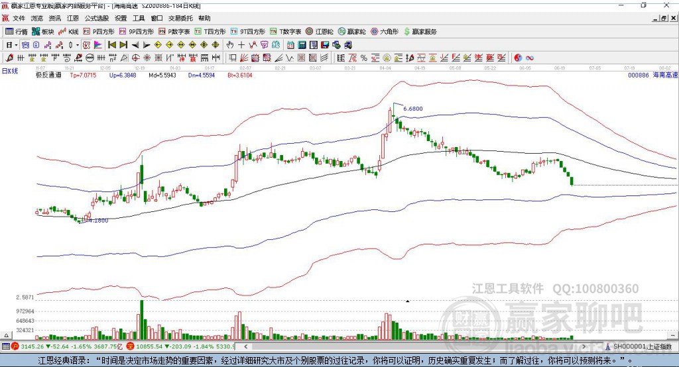Click the 日K线 label
The image size is (679, 367).
pos(10,72)
